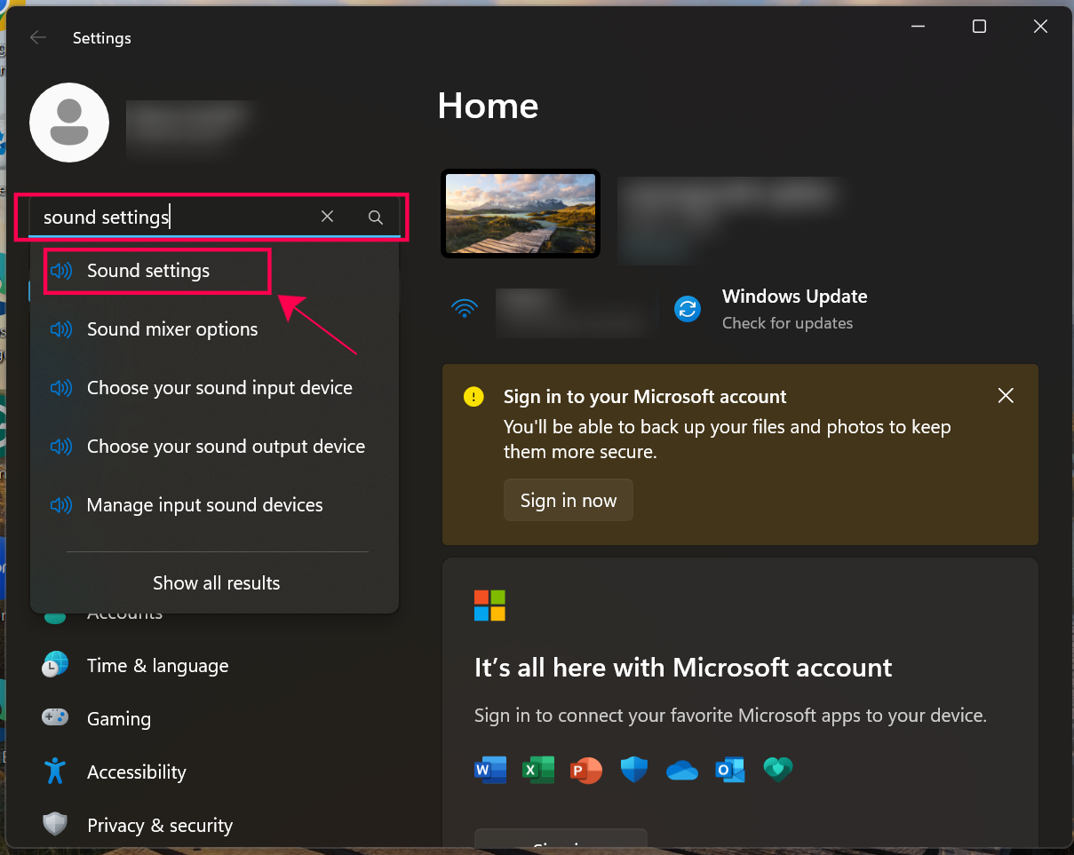Open the user profile avatar
This screenshot has width=1074, height=855.
click(69, 123)
